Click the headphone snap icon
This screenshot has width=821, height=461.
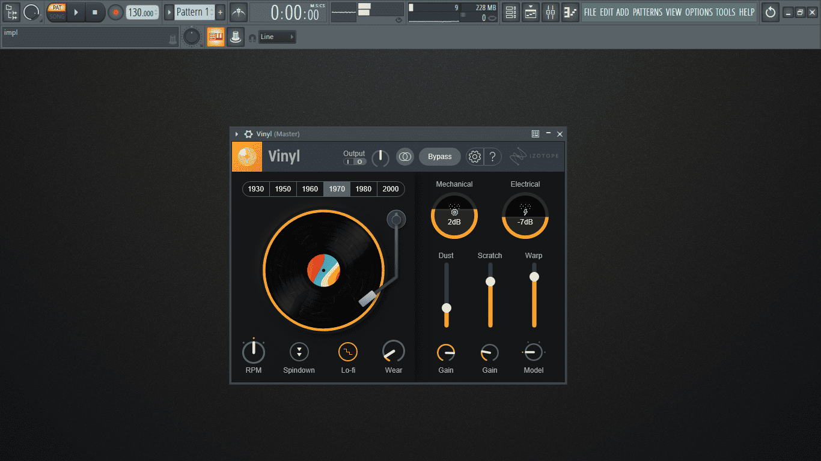(252, 38)
